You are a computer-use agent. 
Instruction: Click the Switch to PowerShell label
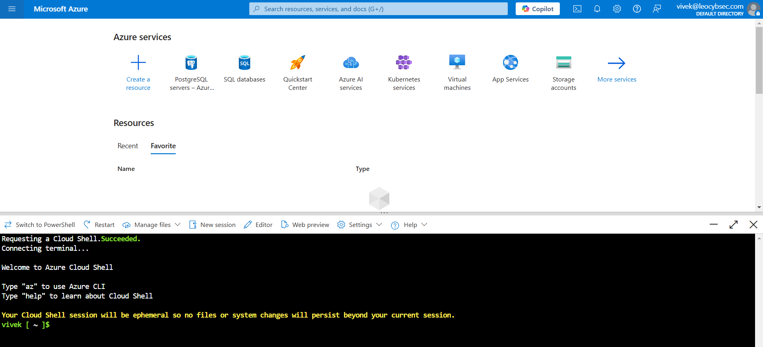[45, 225]
